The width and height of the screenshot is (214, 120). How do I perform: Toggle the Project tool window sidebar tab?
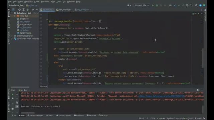9,13
